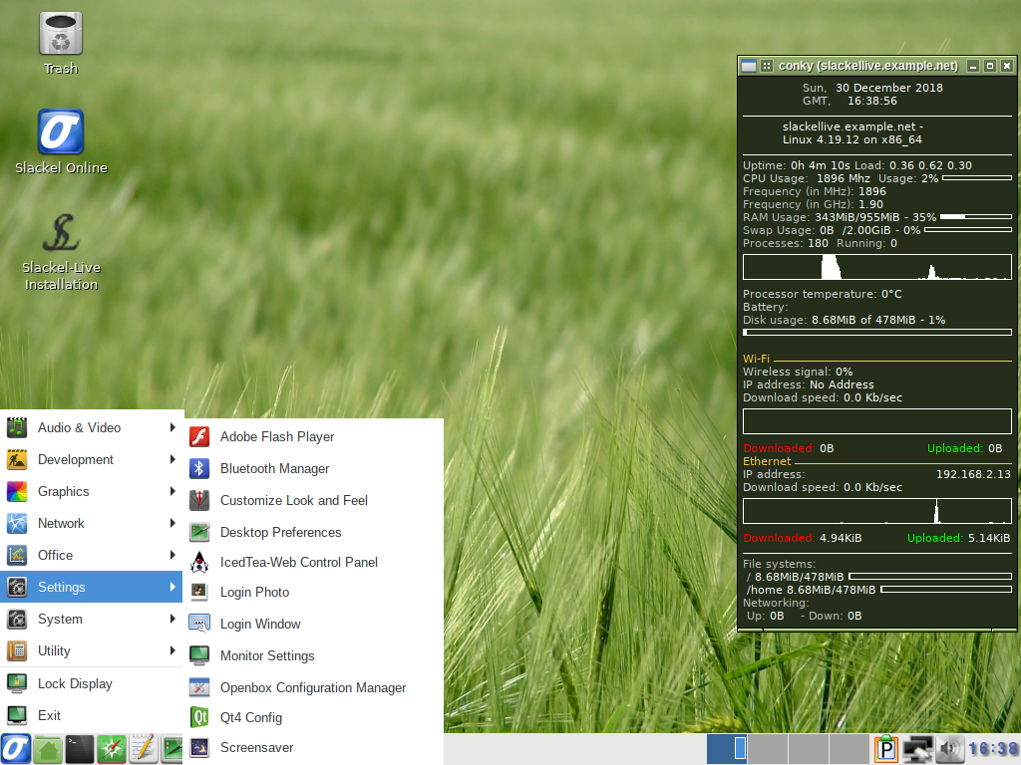Open the network connection tray icon
Image resolution: width=1021 pixels, height=765 pixels.
tap(918, 749)
